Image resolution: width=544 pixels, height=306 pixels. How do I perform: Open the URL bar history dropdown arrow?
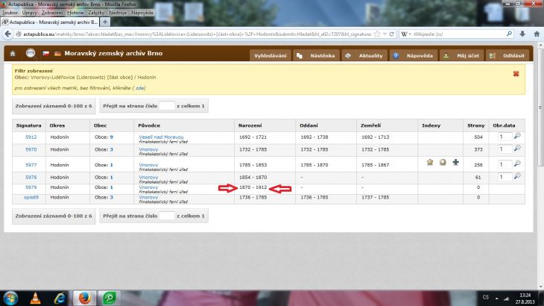click(385, 34)
